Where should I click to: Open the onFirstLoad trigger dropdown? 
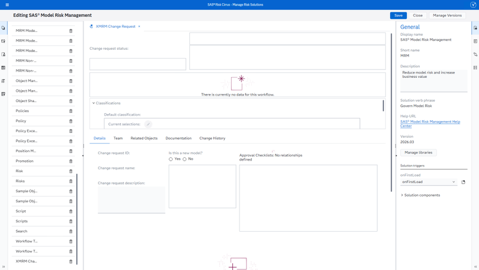click(429, 182)
